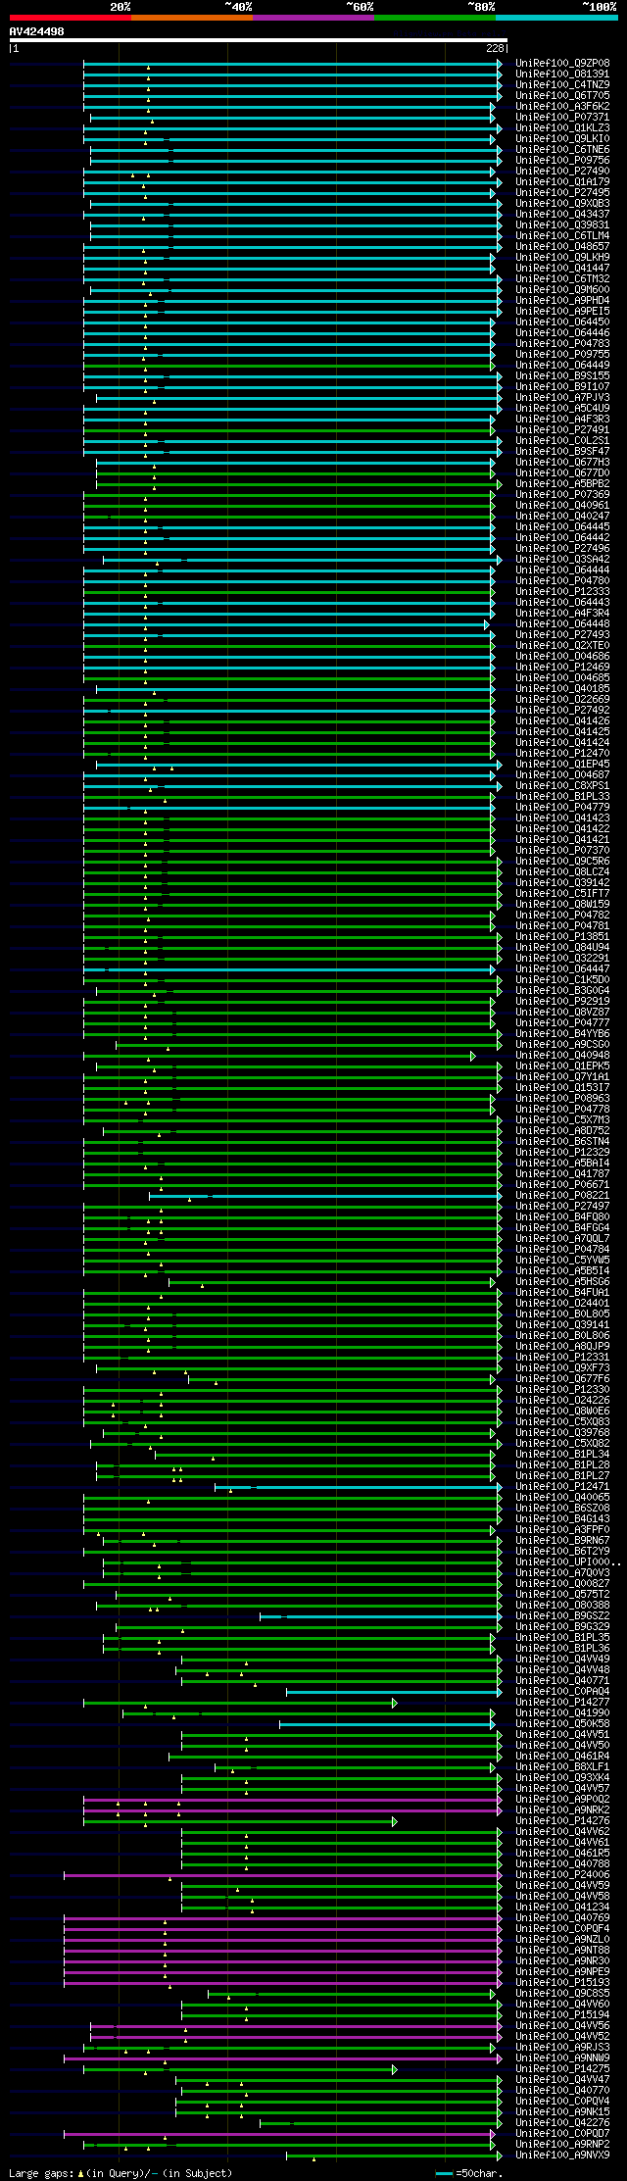Select label UniRef100_B9SF47

(x=562, y=451)
